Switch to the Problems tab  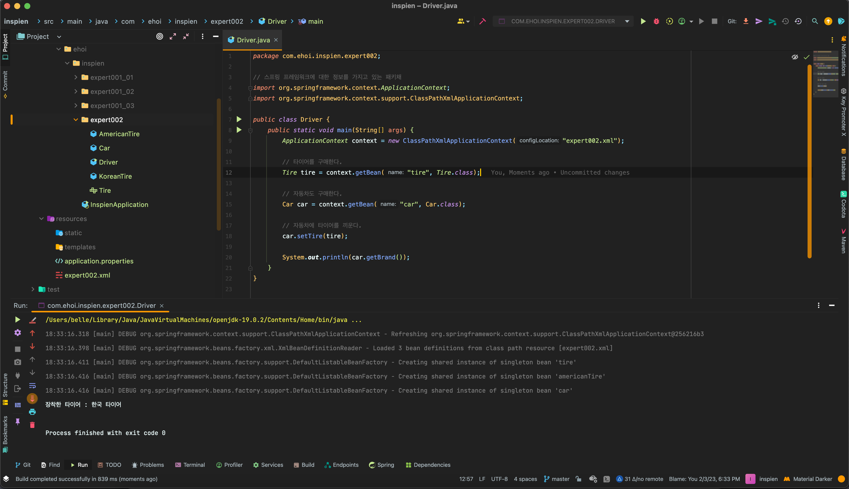tap(148, 465)
